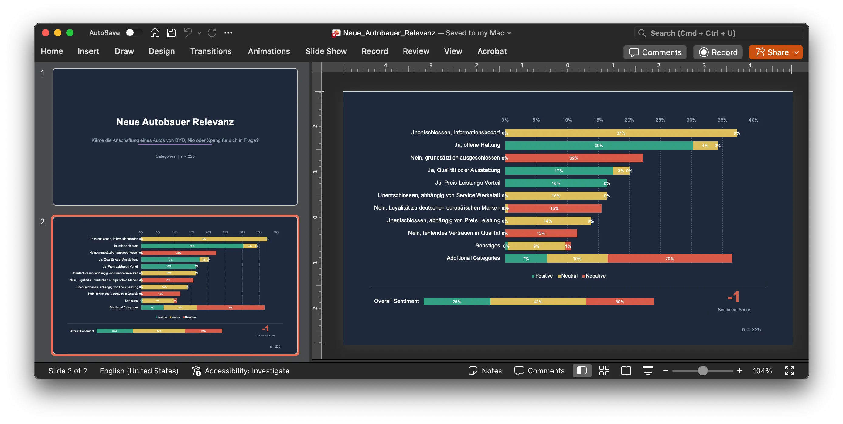Open the Transitions tab
The height and width of the screenshot is (424, 843).
(x=211, y=51)
